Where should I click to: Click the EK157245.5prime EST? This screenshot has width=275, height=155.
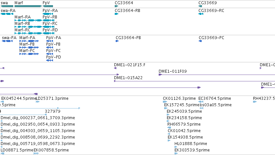pyautogui.click(x=166, y=108)
